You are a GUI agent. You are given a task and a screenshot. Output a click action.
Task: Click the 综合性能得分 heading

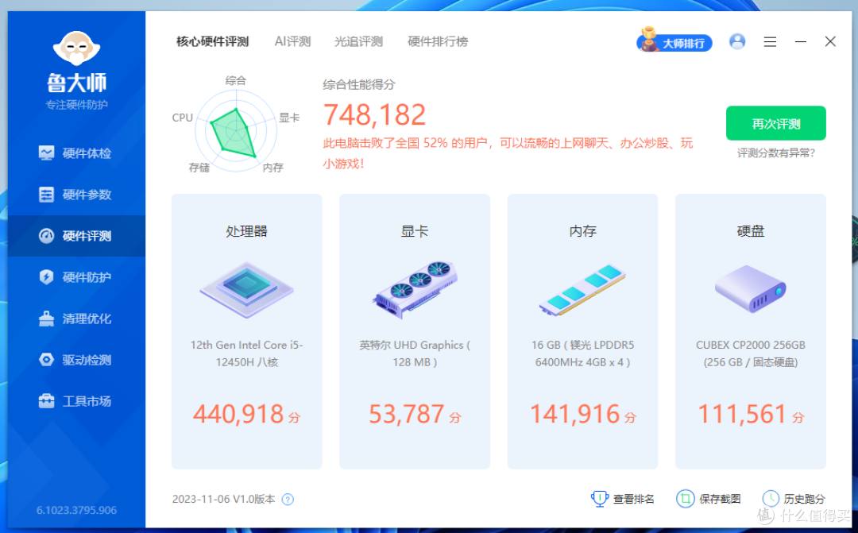pos(358,84)
